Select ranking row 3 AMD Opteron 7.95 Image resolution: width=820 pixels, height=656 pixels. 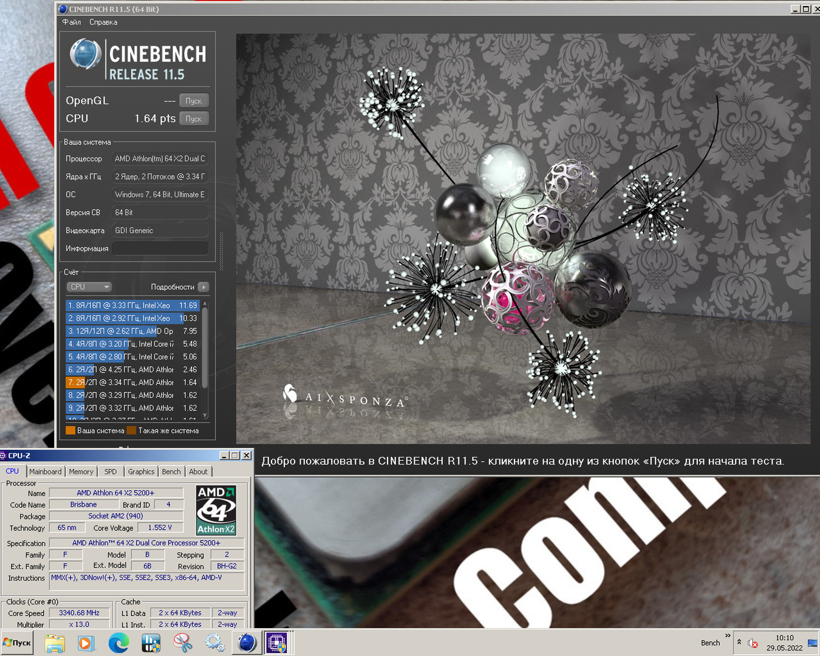132,331
